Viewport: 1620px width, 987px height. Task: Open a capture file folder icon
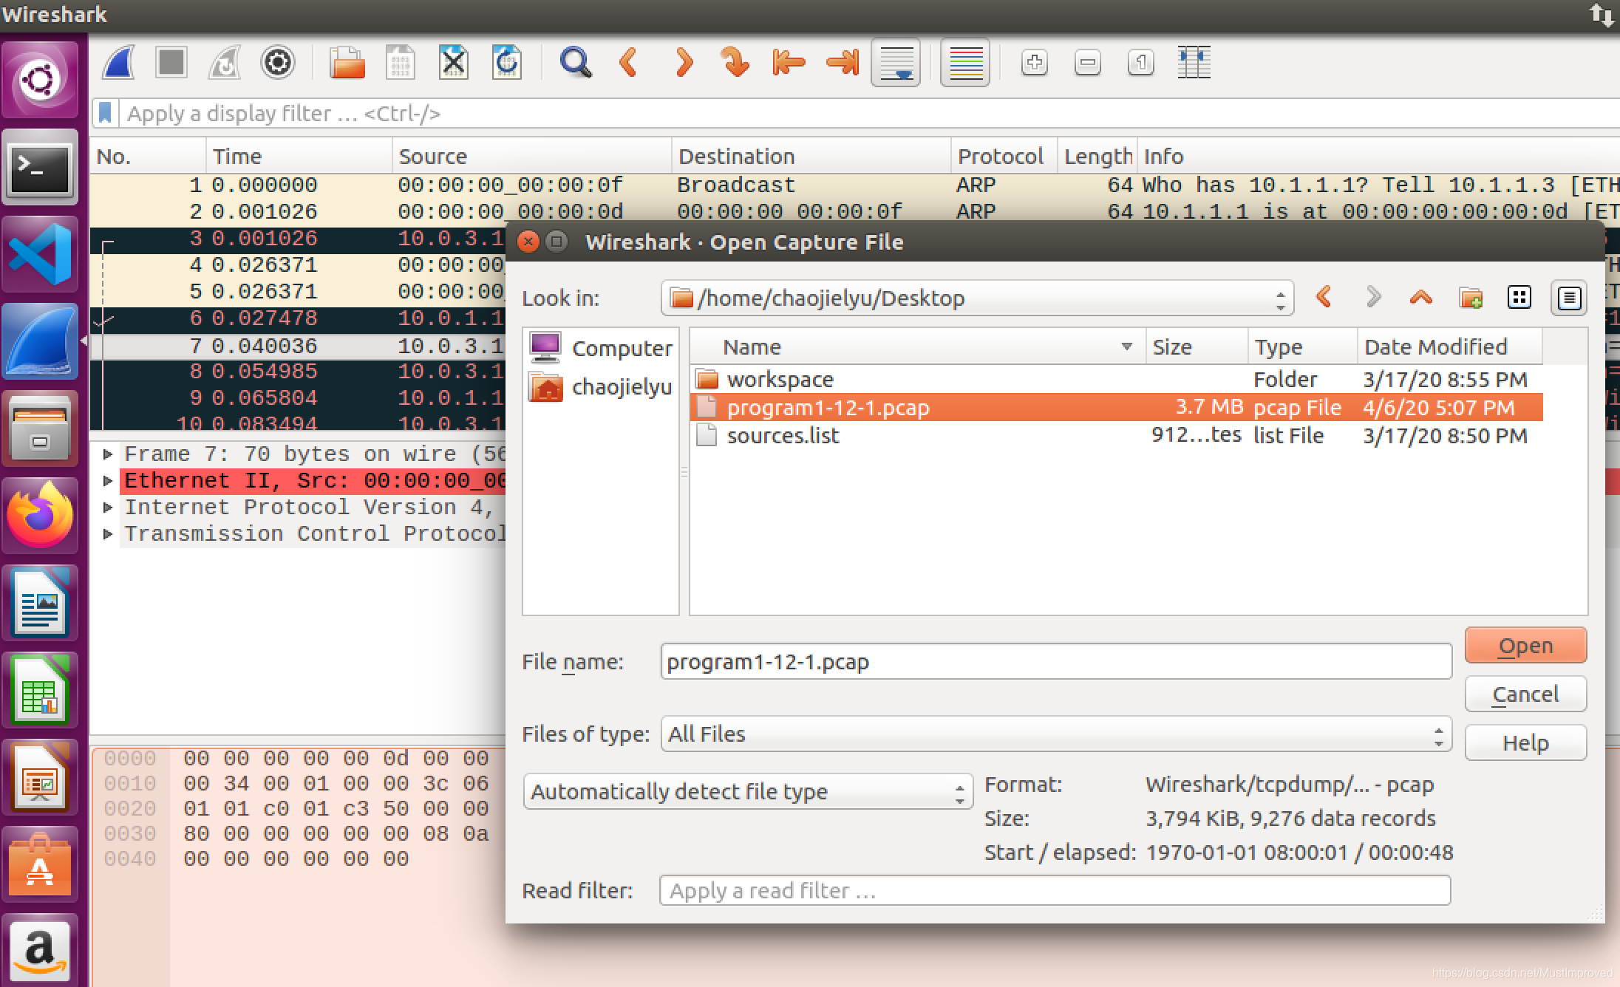pyautogui.click(x=347, y=62)
